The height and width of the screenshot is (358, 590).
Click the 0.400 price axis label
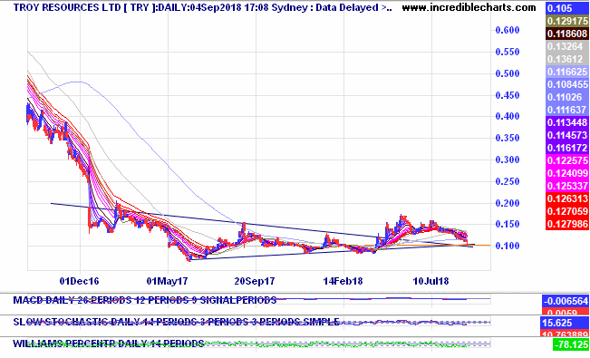pyautogui.click(x=508, y=116)
